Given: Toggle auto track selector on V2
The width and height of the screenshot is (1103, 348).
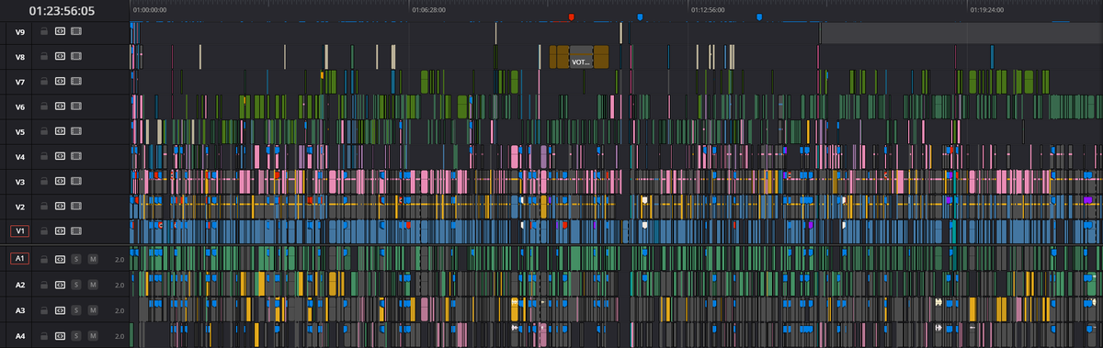Looking at the screenshot, I should pos(60,206).
